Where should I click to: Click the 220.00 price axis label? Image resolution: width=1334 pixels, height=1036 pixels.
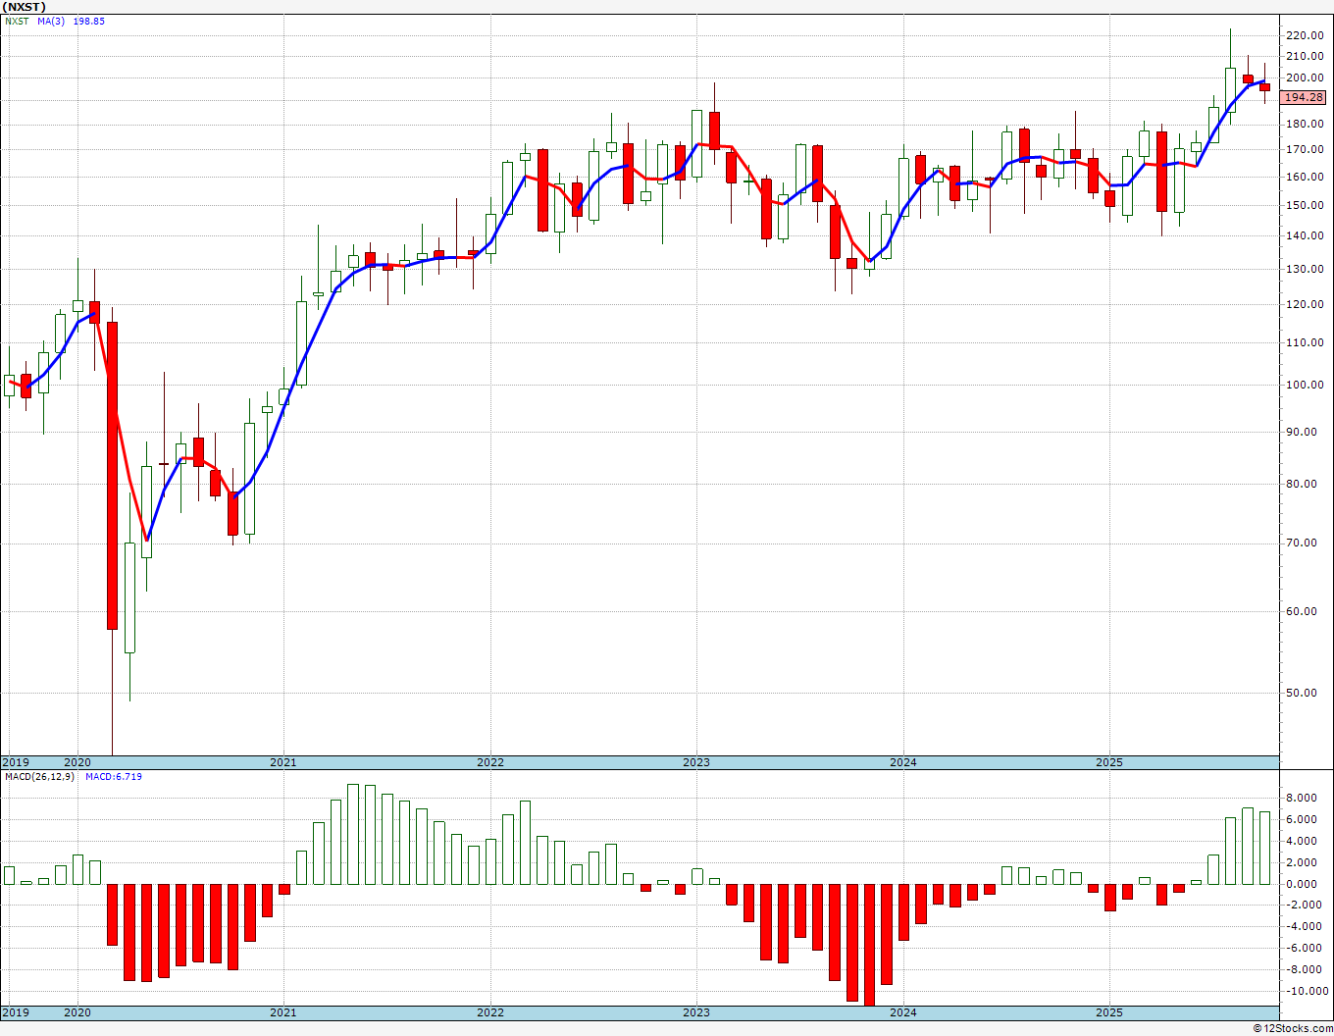click(1305, 35)
